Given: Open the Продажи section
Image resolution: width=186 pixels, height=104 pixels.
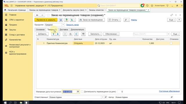Looking at the screenshot, I should 13,25.
